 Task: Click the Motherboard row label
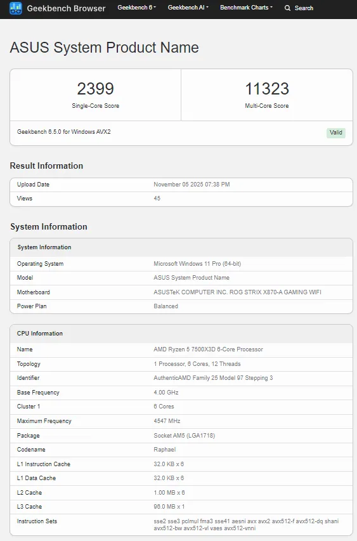coord(34,292)
